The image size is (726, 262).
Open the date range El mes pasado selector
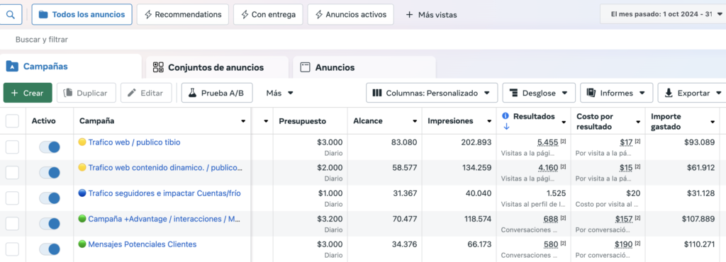663,14
